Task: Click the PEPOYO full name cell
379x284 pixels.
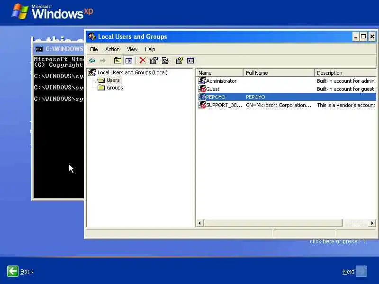Action: [x=255, y=97]
